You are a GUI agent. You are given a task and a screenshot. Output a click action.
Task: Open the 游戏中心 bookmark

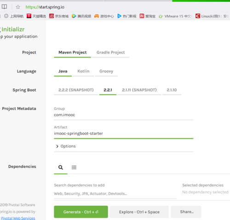104,16
